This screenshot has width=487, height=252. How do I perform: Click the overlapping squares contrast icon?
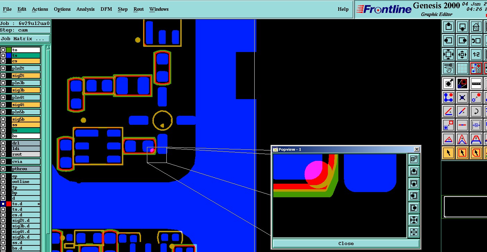(x=462, y=83)
